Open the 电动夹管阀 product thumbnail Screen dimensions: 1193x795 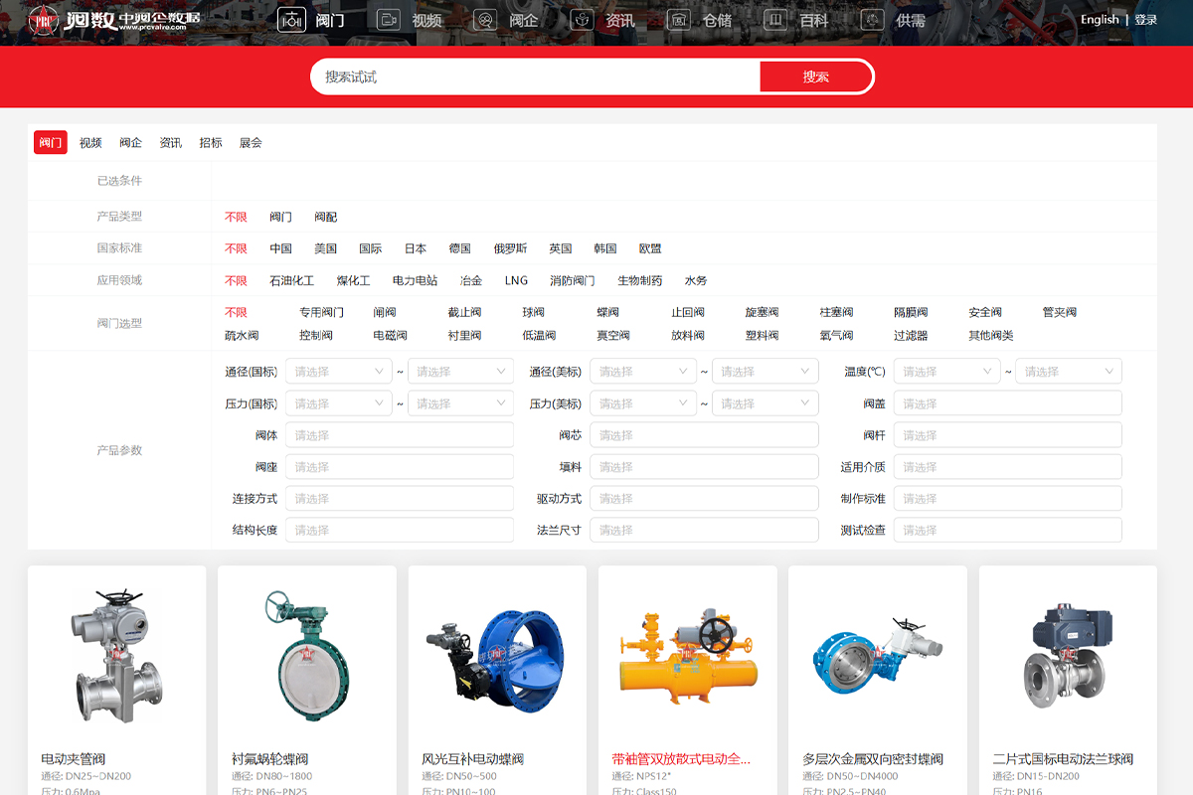(117, 655)
